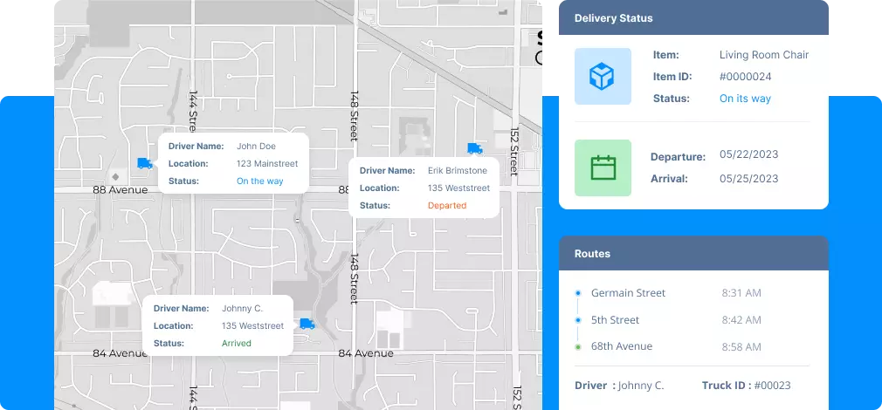This screenshot has width=882, height=410.
Task: Click the 'On its way' item status
Action: [745, 99]
